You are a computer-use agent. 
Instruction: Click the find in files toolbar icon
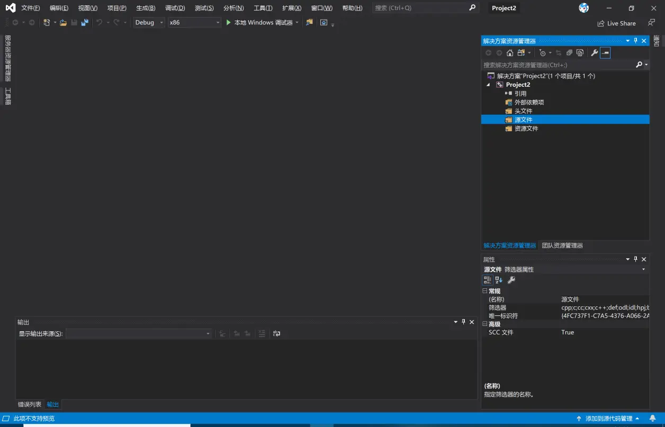pyautogui.click(x=309, y=23)
